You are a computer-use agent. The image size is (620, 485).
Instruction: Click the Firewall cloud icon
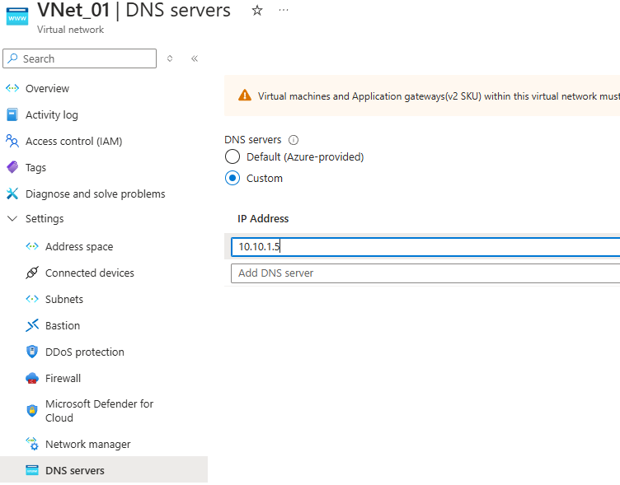pyautogui.click(x=32, y=378)
